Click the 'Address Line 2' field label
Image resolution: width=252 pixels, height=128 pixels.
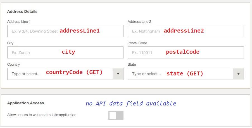pyautogui.click(x=139, y=22)
